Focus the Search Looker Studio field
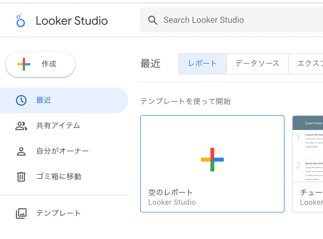Viewport: 323px width, 239px height. [x=231, y=20]
